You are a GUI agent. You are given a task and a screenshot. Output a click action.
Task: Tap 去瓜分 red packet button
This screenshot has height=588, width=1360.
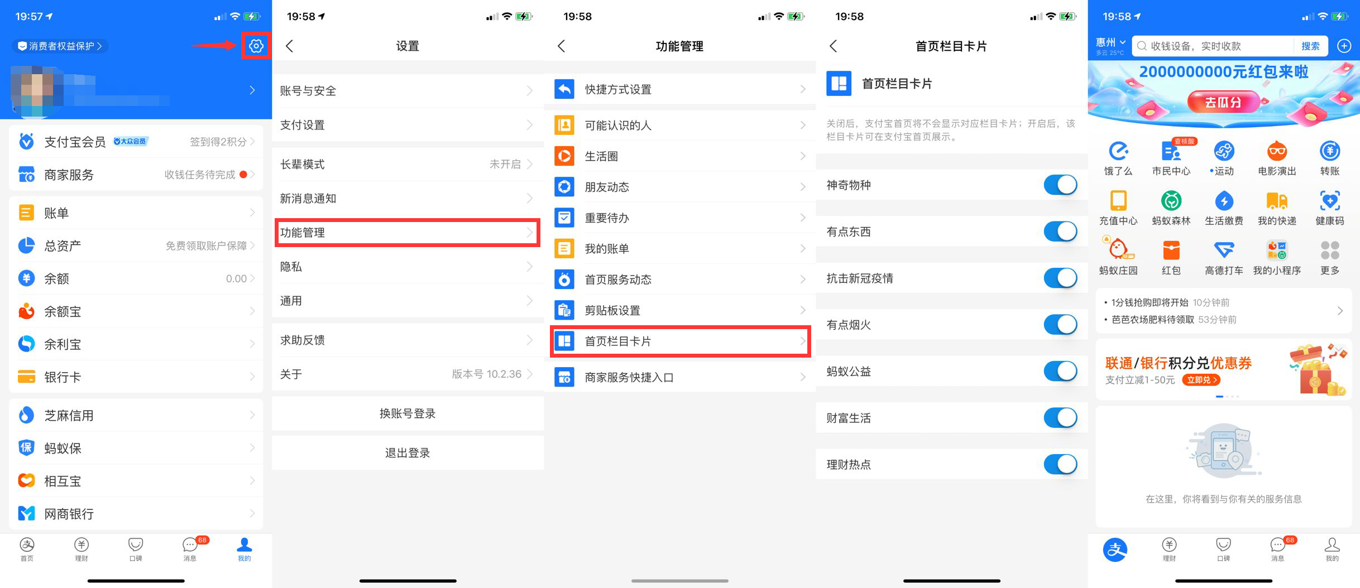(1223, 102)
